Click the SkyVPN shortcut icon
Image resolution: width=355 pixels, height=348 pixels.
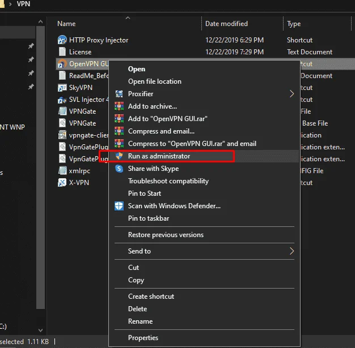point(62,88)
